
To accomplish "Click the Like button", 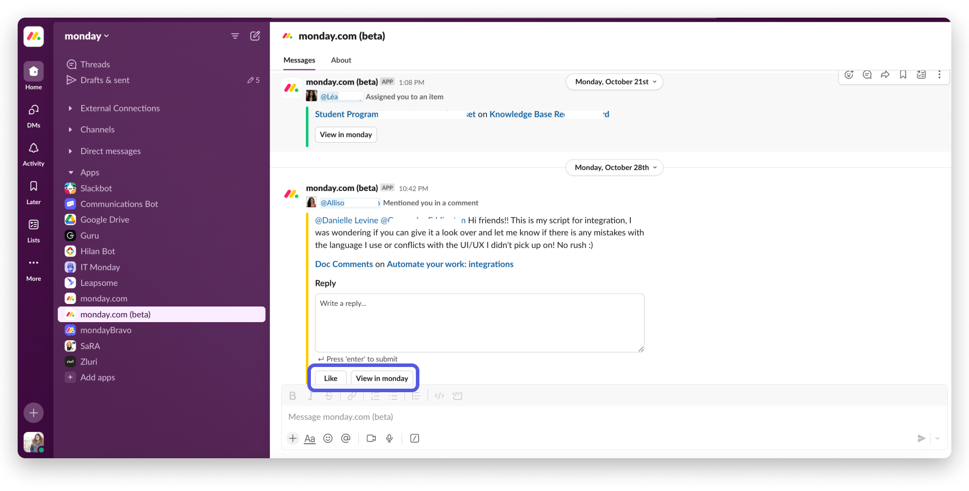I will 331,378.
